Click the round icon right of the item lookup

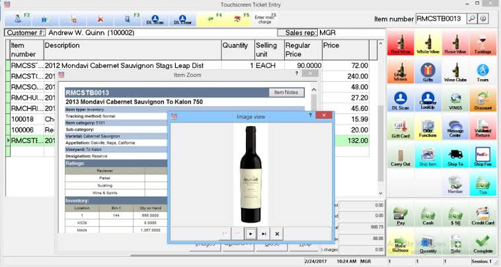coord(483,19)
